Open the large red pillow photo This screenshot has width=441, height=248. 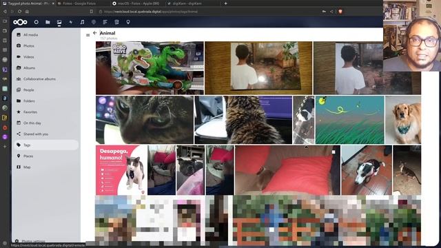tap(287, 170)
